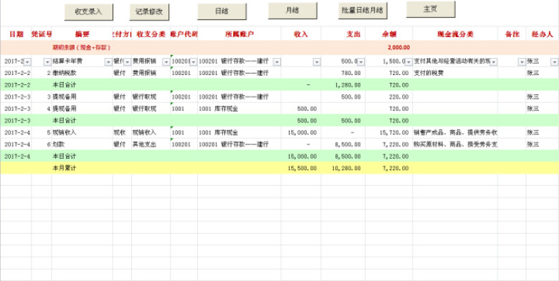The width and height of the screenshot is (559, 281).
Task: Select monthly expense total 10,280.00
Action: (x=346, y=168)
